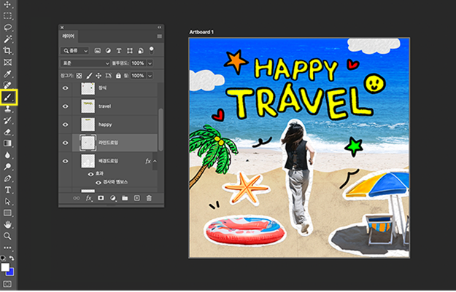Select the Lasso tool
The height and width of the screenshot is (292, 456).
(8, 27)
